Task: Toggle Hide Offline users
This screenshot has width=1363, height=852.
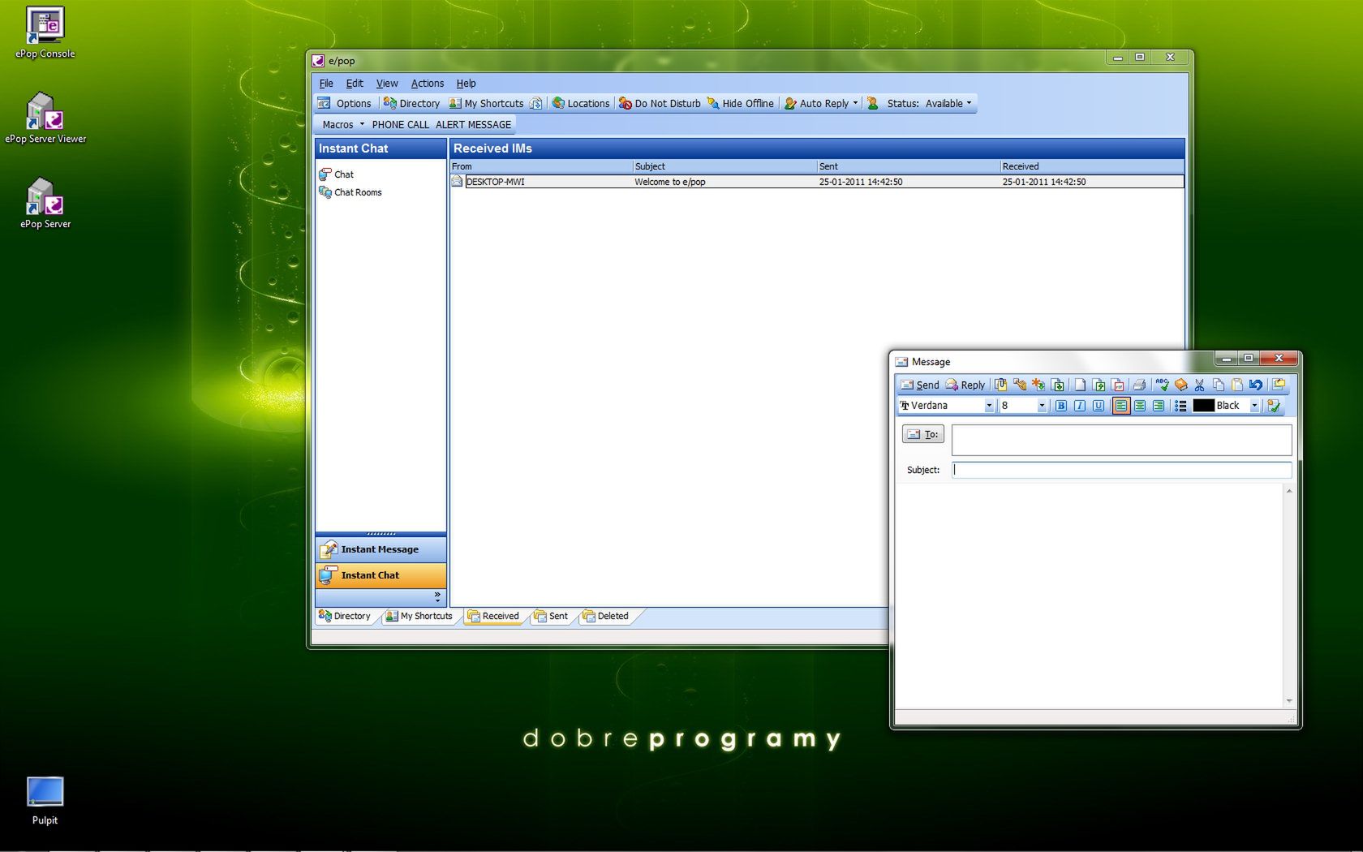Action: [740, 103]
